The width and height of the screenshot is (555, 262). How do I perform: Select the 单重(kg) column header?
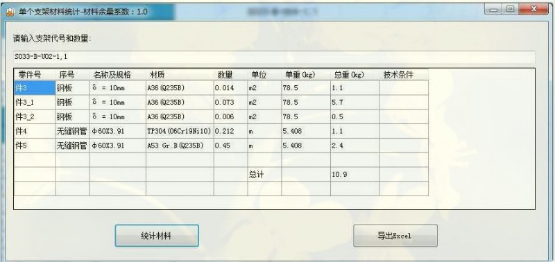(306, 75)
